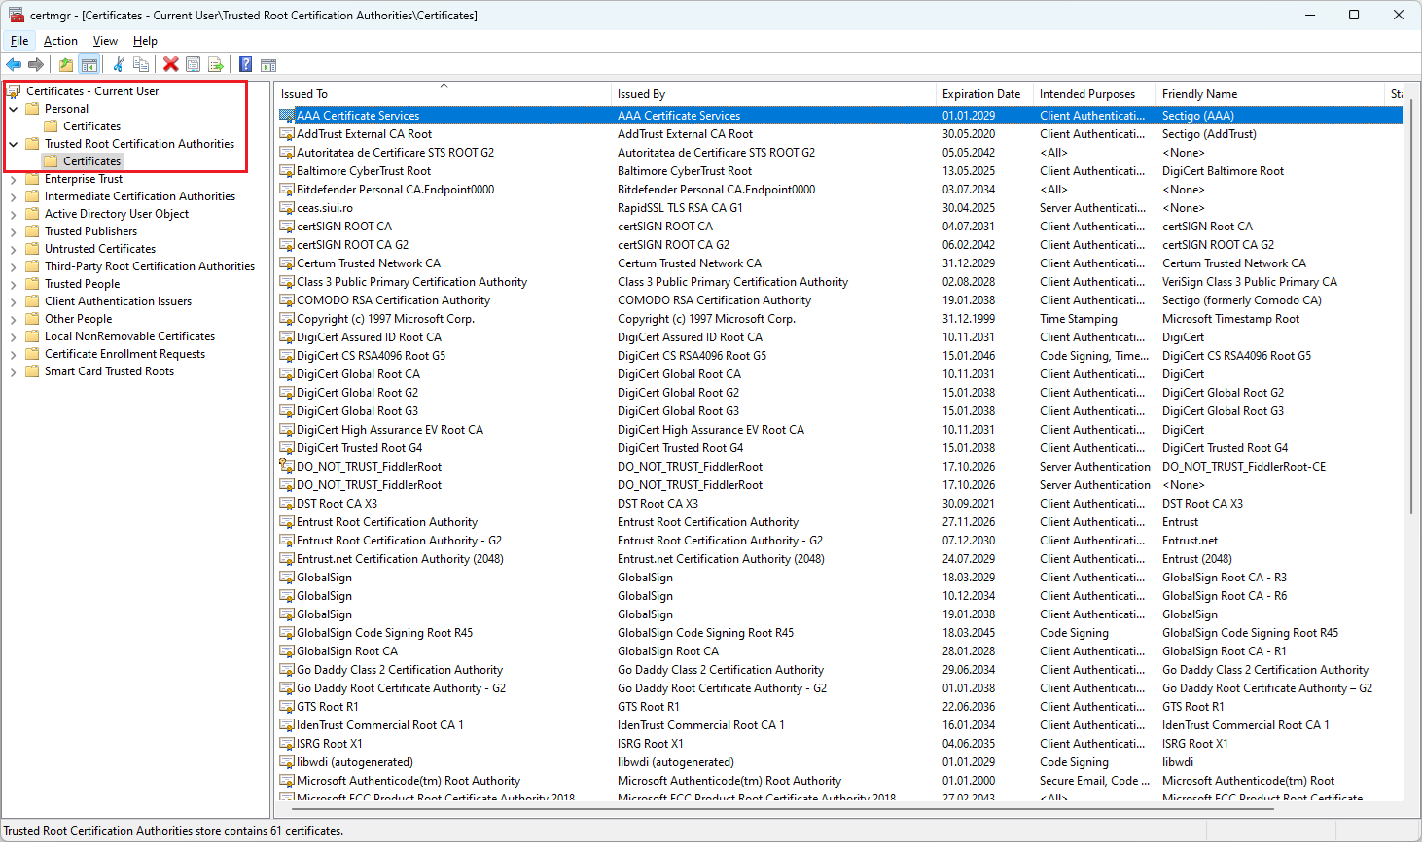Open the Action menu
This screenshot has height=842, width=1422.
point(60,41)
